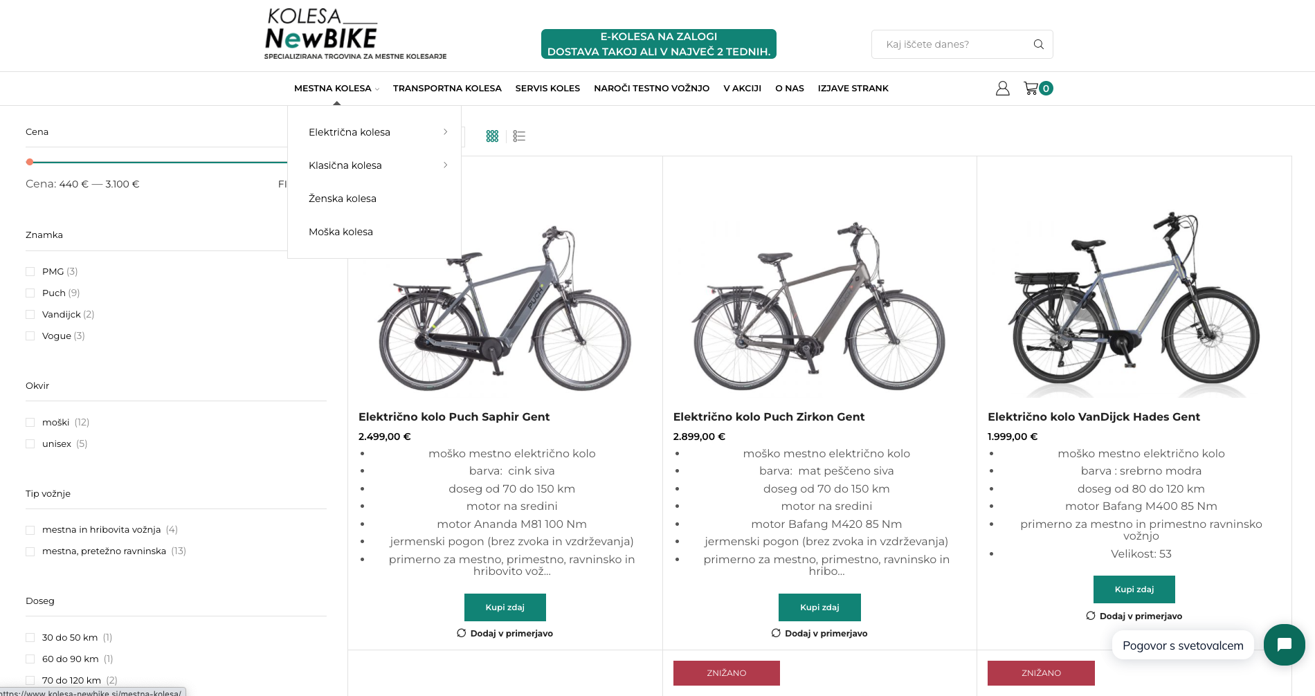Switch to grid view layout
Screen dimensions: 1315x696
coord(492,136)
